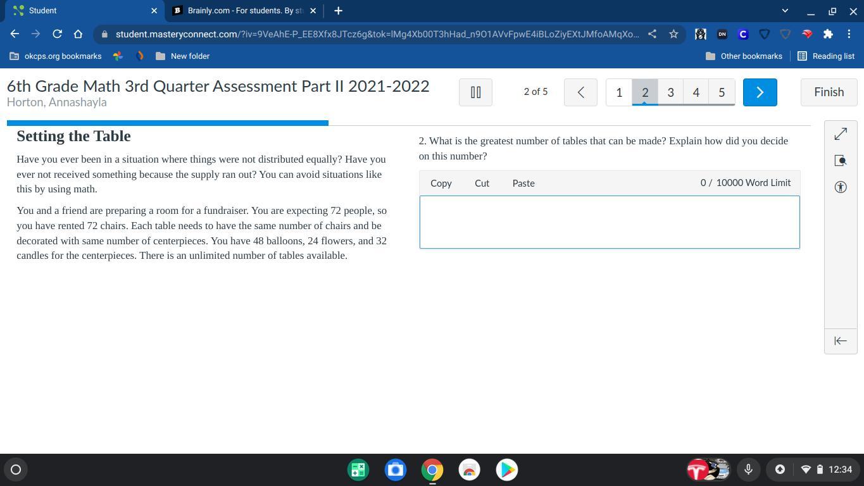Cut selected answer text
This screenshot has width=864, height=486.
[482, 184]
